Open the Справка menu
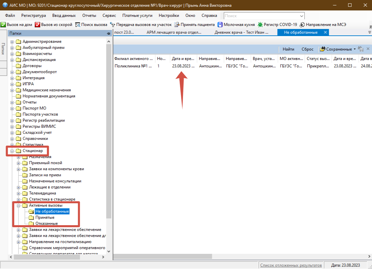The width and height of the screenshot is (372, 269). (209, 16)
